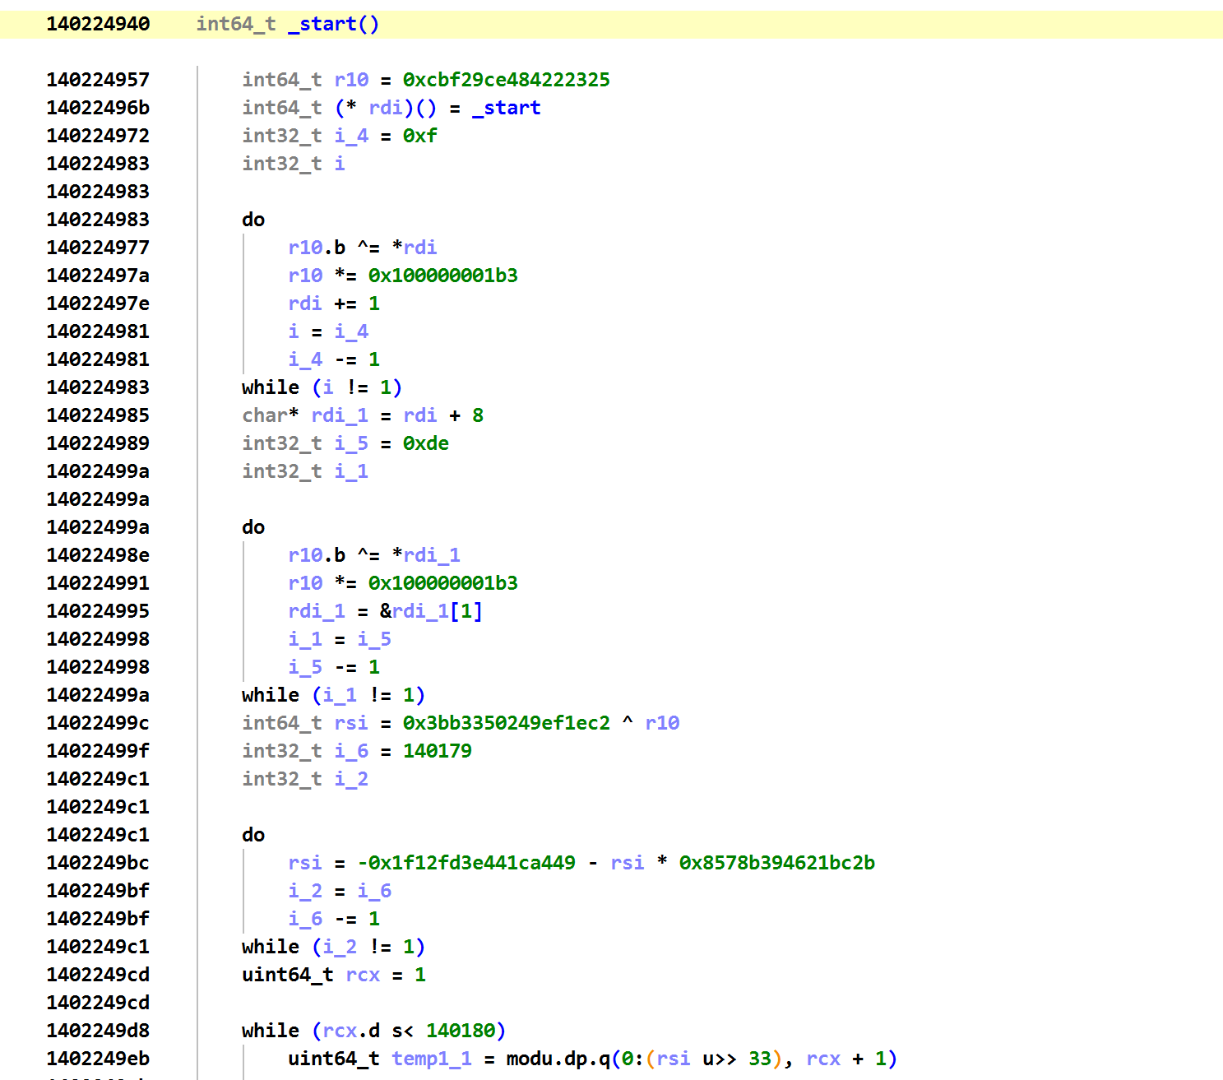Click the i_4 variable in its int32_t declaration

[x=351, y=136]
